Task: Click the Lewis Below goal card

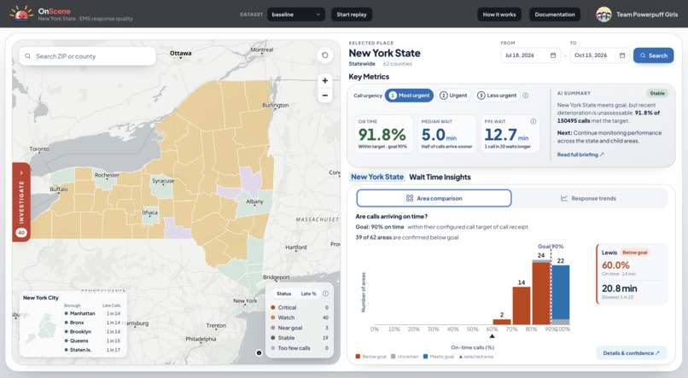Action: (632, 274)
